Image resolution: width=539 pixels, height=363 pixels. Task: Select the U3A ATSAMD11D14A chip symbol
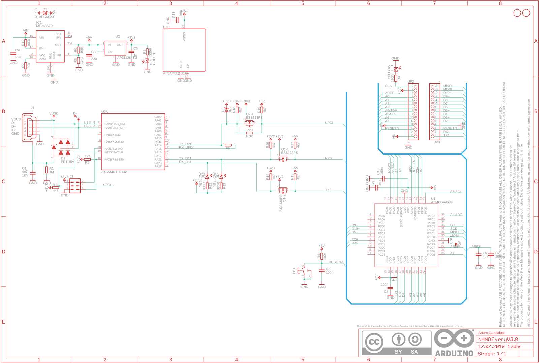click(133, 141)
